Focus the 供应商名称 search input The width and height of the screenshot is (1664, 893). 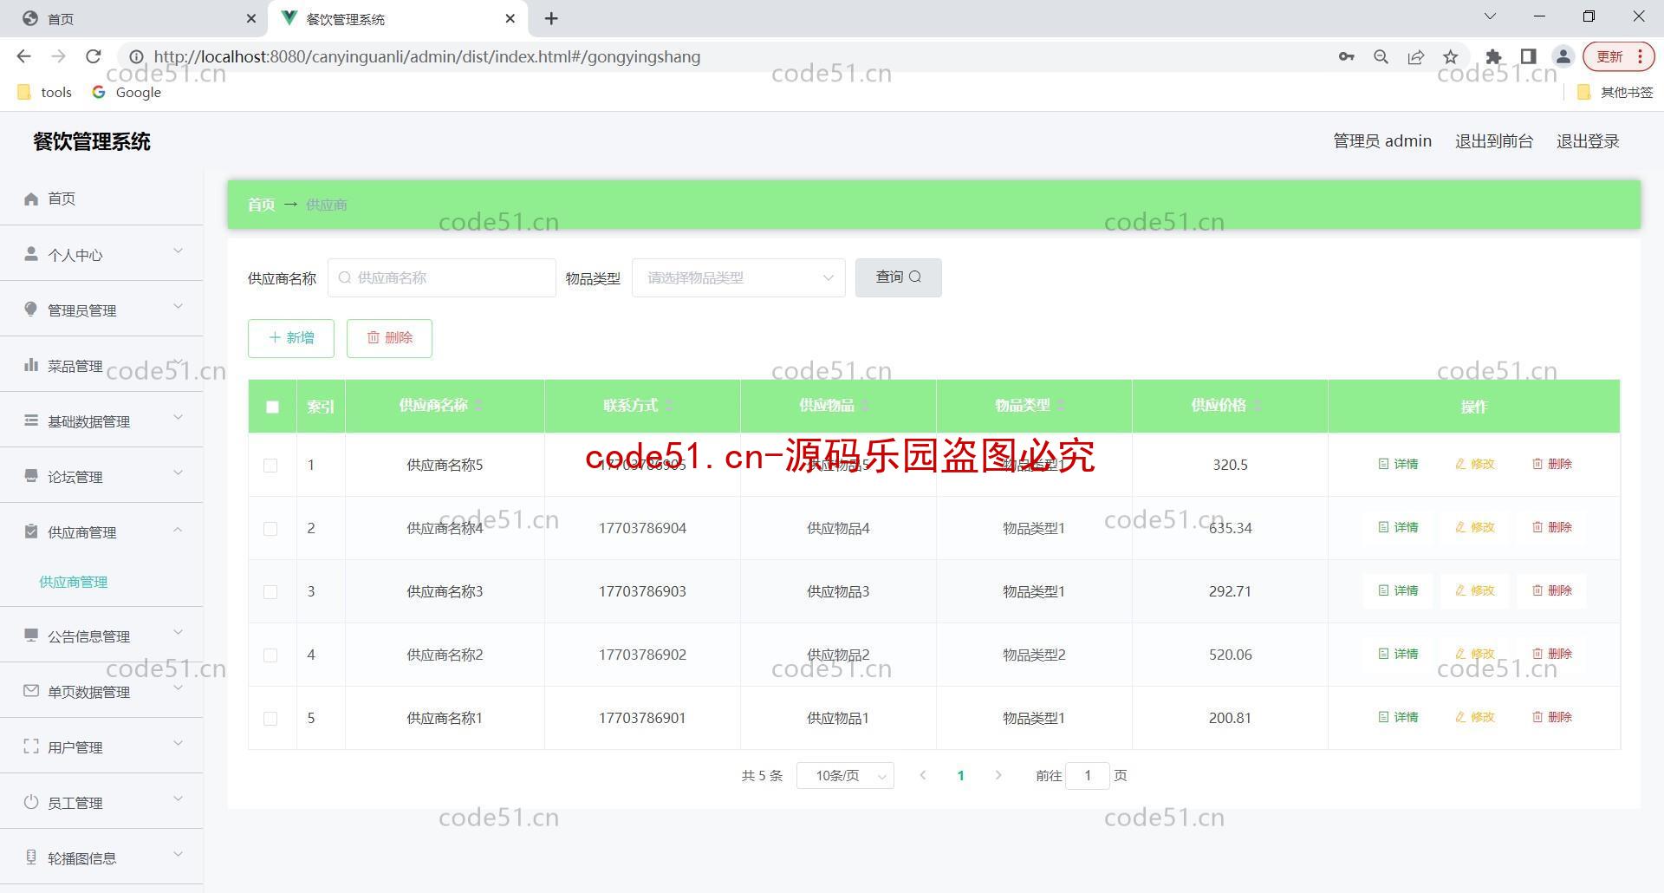(x=442, y=277)
